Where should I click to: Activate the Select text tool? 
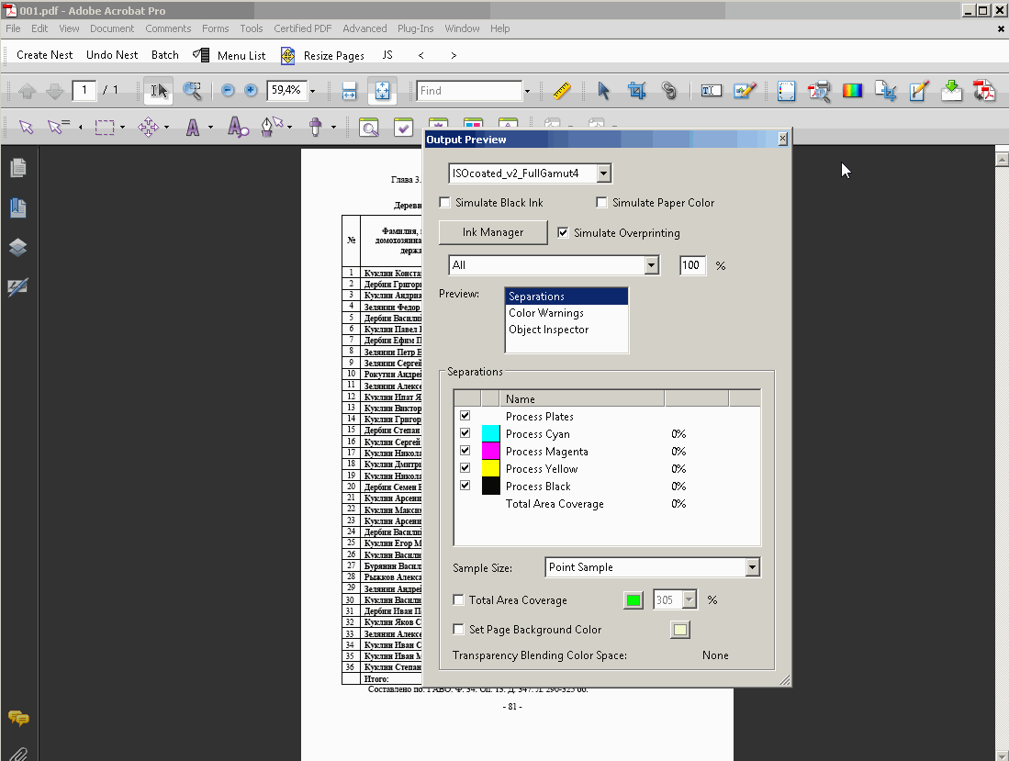(158, 91)
